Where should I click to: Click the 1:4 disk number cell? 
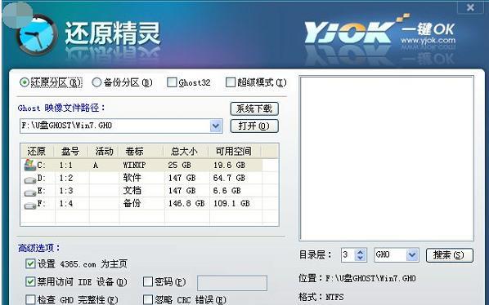point(65,203)
